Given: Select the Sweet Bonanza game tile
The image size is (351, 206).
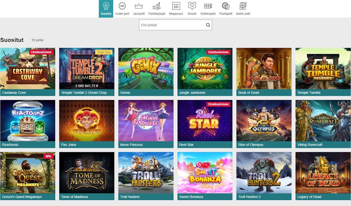Looking at the screenshot, I should (205, 172).
